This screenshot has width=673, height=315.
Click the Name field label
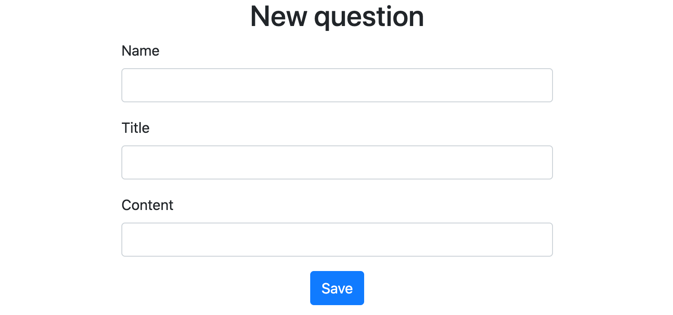[x=140, y=51]
